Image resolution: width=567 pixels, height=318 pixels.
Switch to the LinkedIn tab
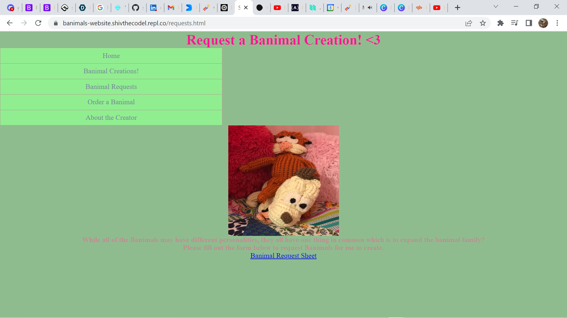pos(153,8)
